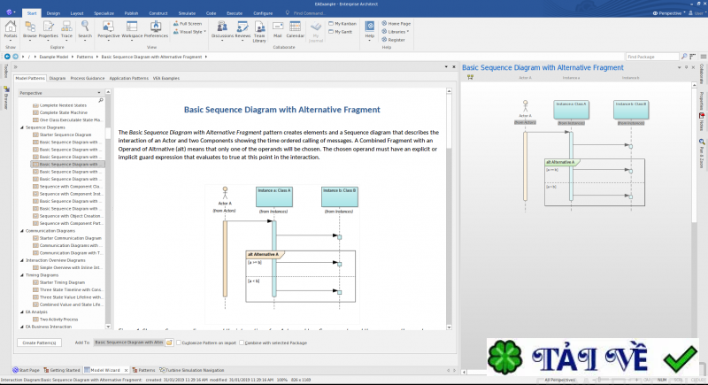Collapse the Sequence Diagrams tree group
Image resolution: width=708 pixels, height=385 pixels.
pos(22,127)
